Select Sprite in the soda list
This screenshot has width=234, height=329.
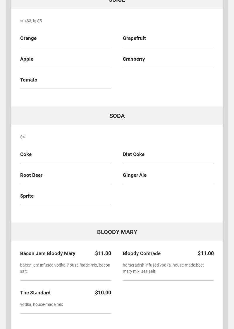27,196
